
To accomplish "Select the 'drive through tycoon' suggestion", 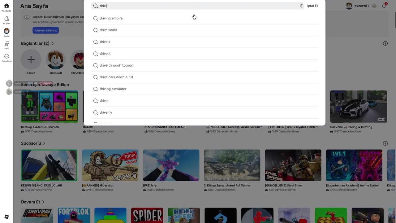I will tap(204, 65).
